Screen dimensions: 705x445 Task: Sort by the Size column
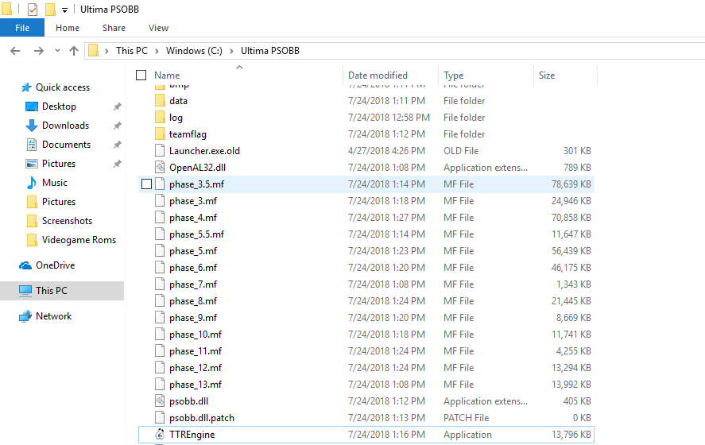[x=547, y=75]
